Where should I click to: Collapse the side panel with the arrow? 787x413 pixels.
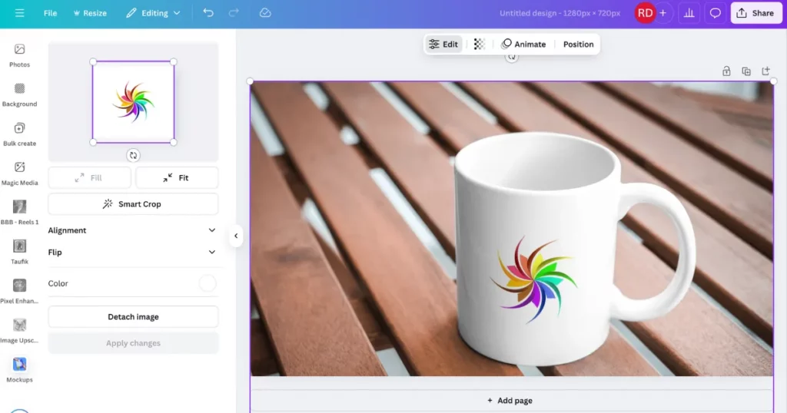pos(236,236)
